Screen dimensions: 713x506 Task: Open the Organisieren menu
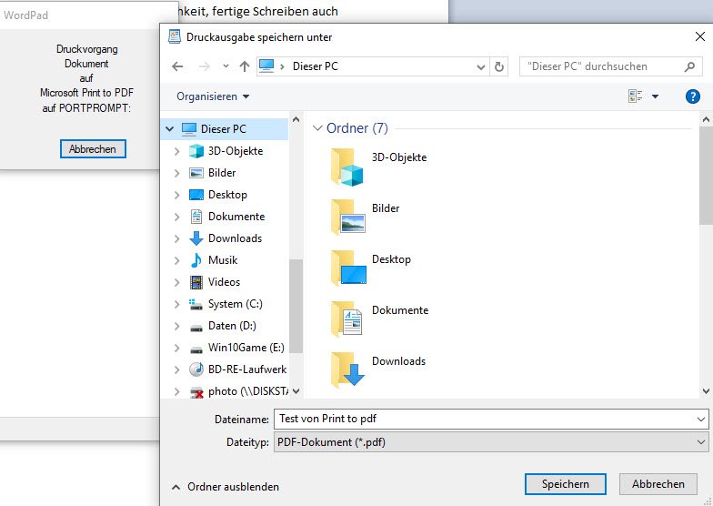coord(213,96)
